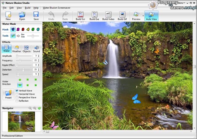The width and height of the screenshot is (197, 139).
Task: Click the Navigator waterfall thumbnail
Action: point(22,121)
